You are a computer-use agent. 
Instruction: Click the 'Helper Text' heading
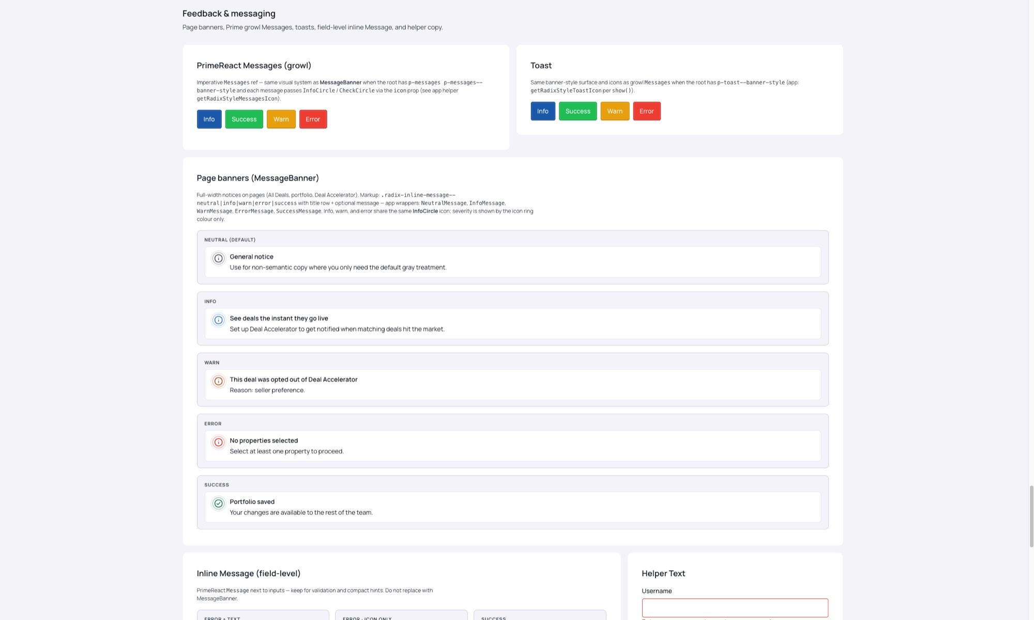click(x=663, y=574)
